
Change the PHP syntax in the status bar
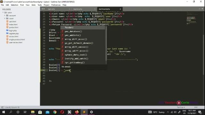[196, 107]
